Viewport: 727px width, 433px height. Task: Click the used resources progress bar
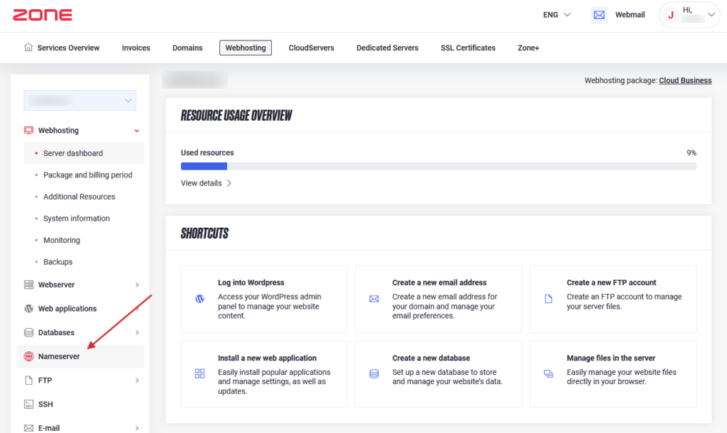click(438, 166)
